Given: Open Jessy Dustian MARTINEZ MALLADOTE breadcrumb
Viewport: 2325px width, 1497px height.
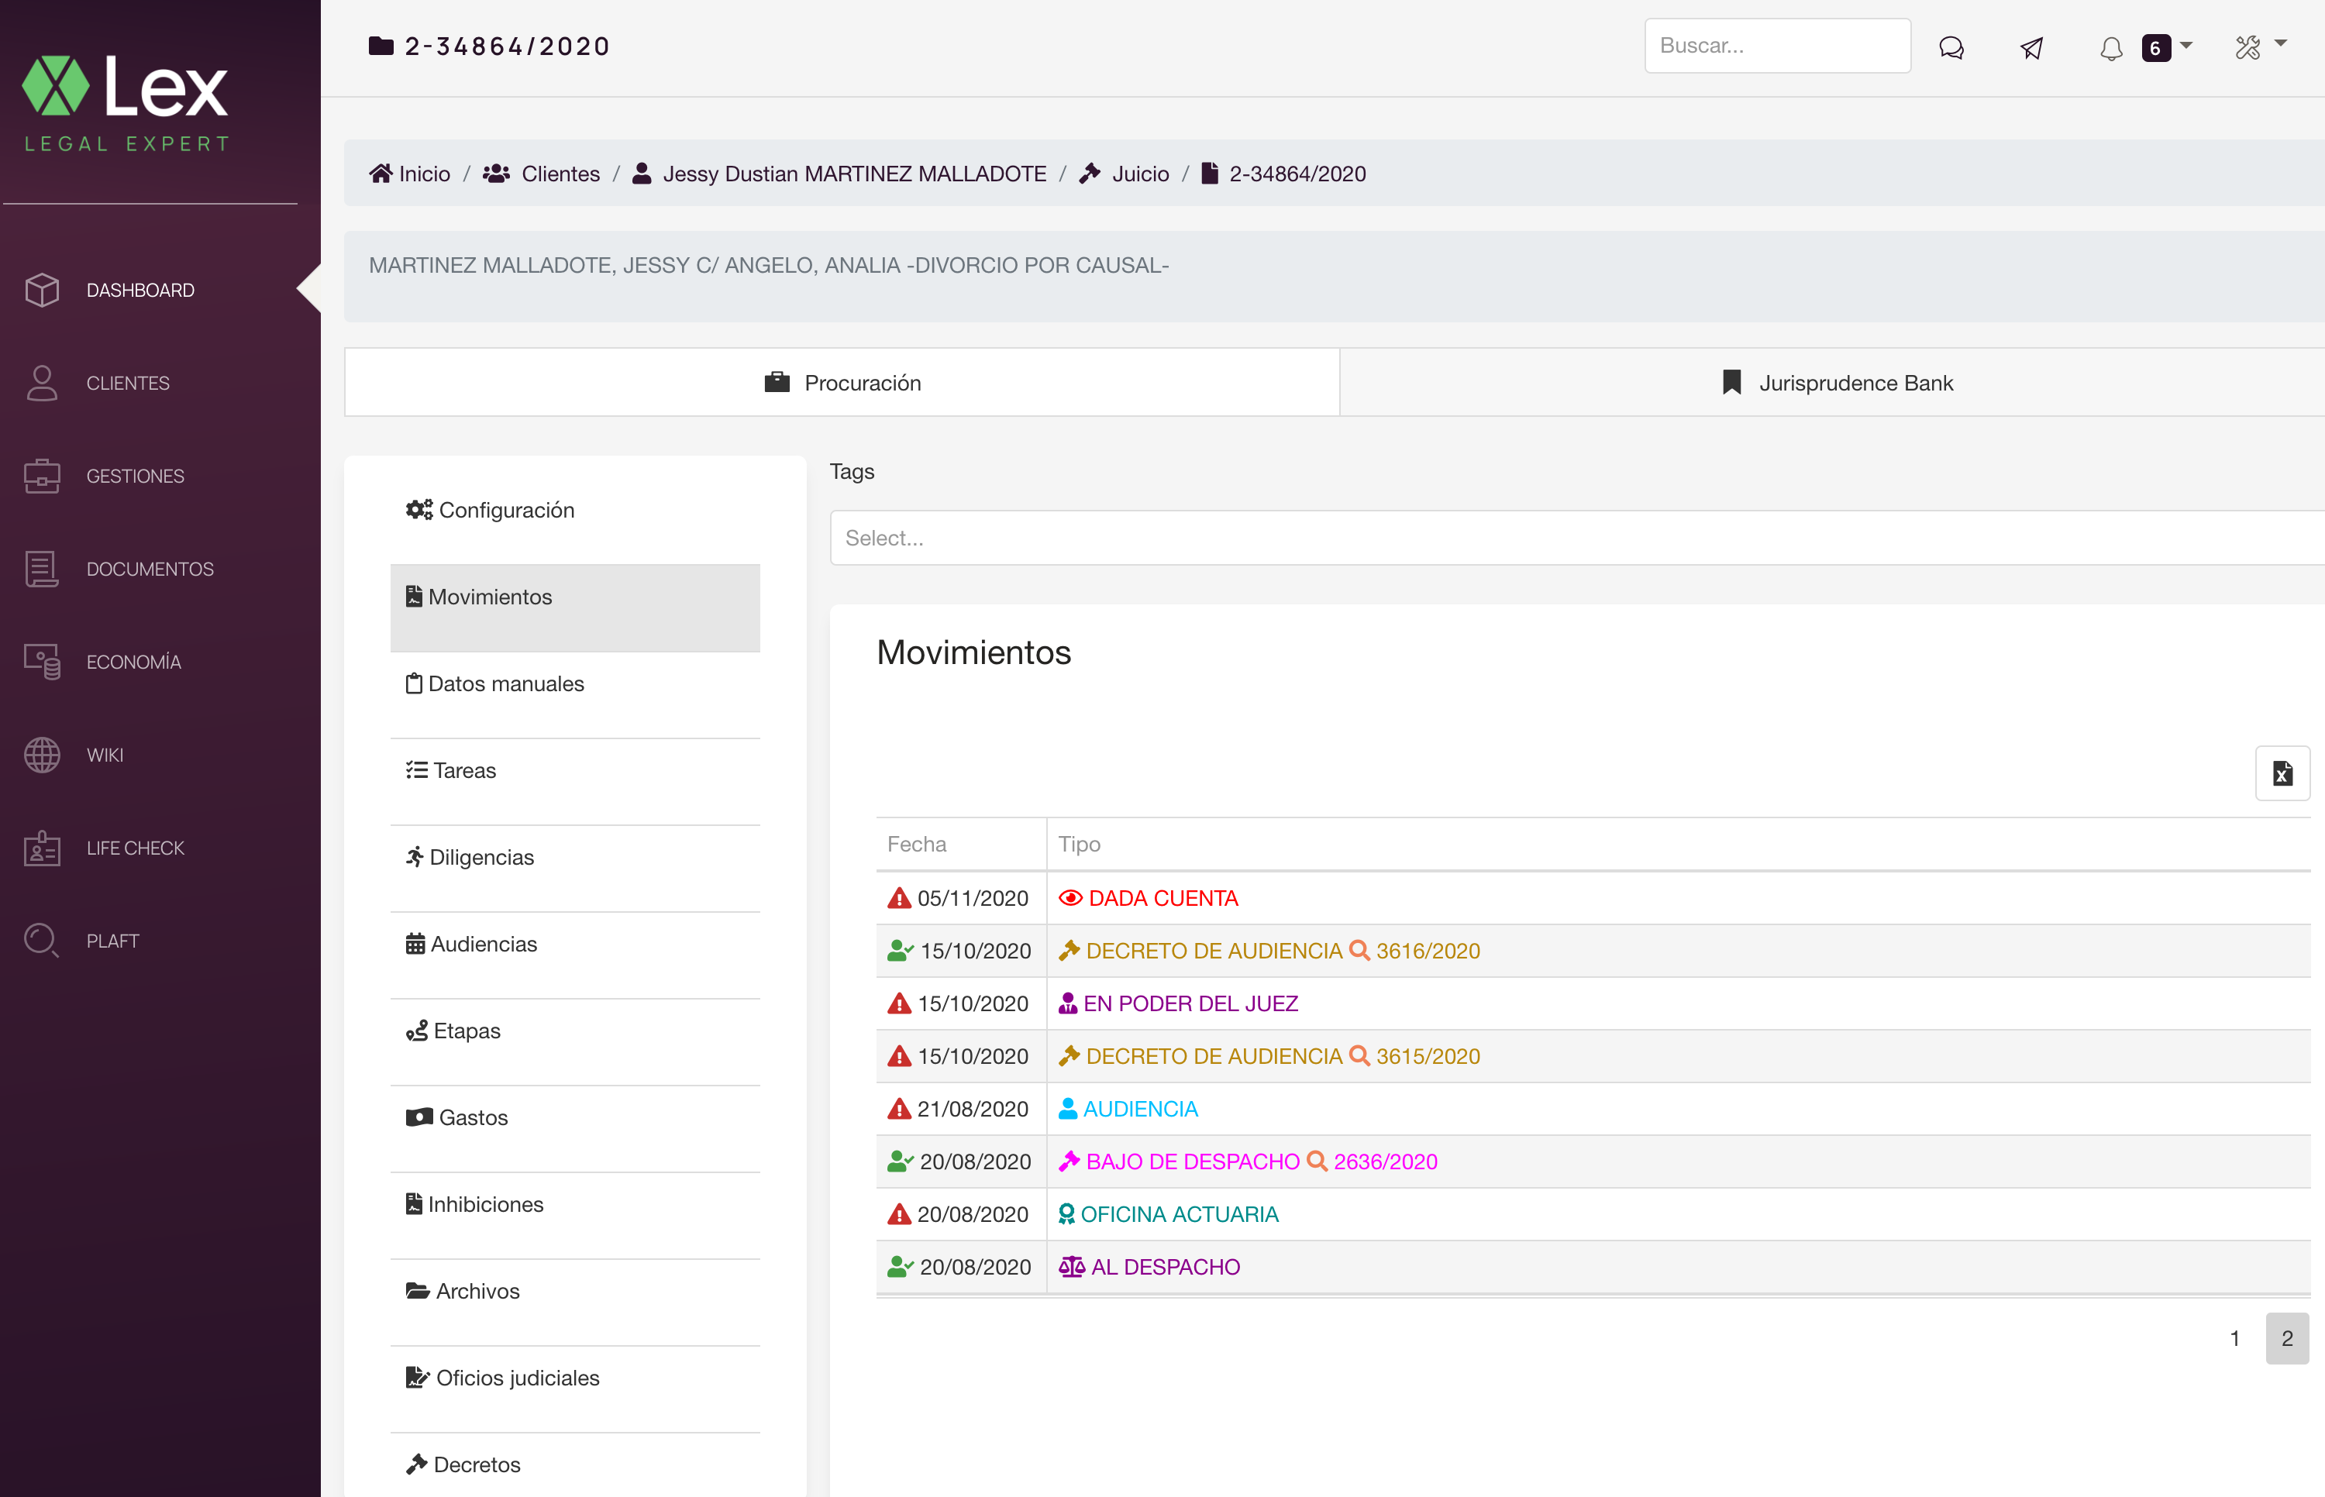Looking at the screenshot, I should click(x=839, y=173).
